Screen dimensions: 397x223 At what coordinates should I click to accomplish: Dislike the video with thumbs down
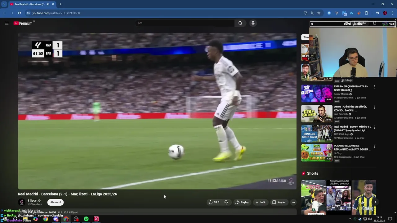pyautogui.click(x=226, y=202)
